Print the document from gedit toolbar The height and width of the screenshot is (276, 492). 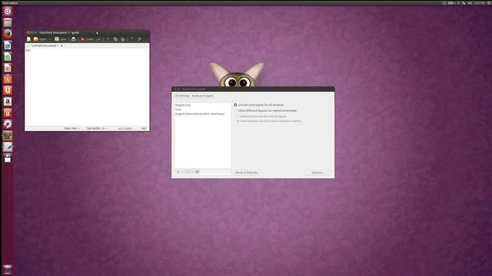(x=74, y=39)
